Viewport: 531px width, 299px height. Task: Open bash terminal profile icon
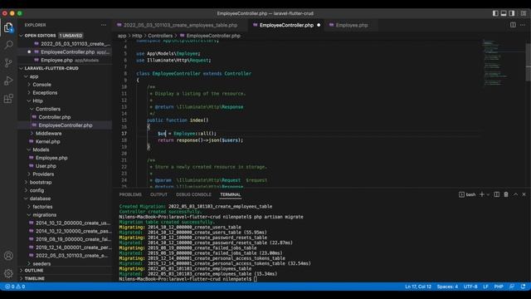click(x=467, y=194)
